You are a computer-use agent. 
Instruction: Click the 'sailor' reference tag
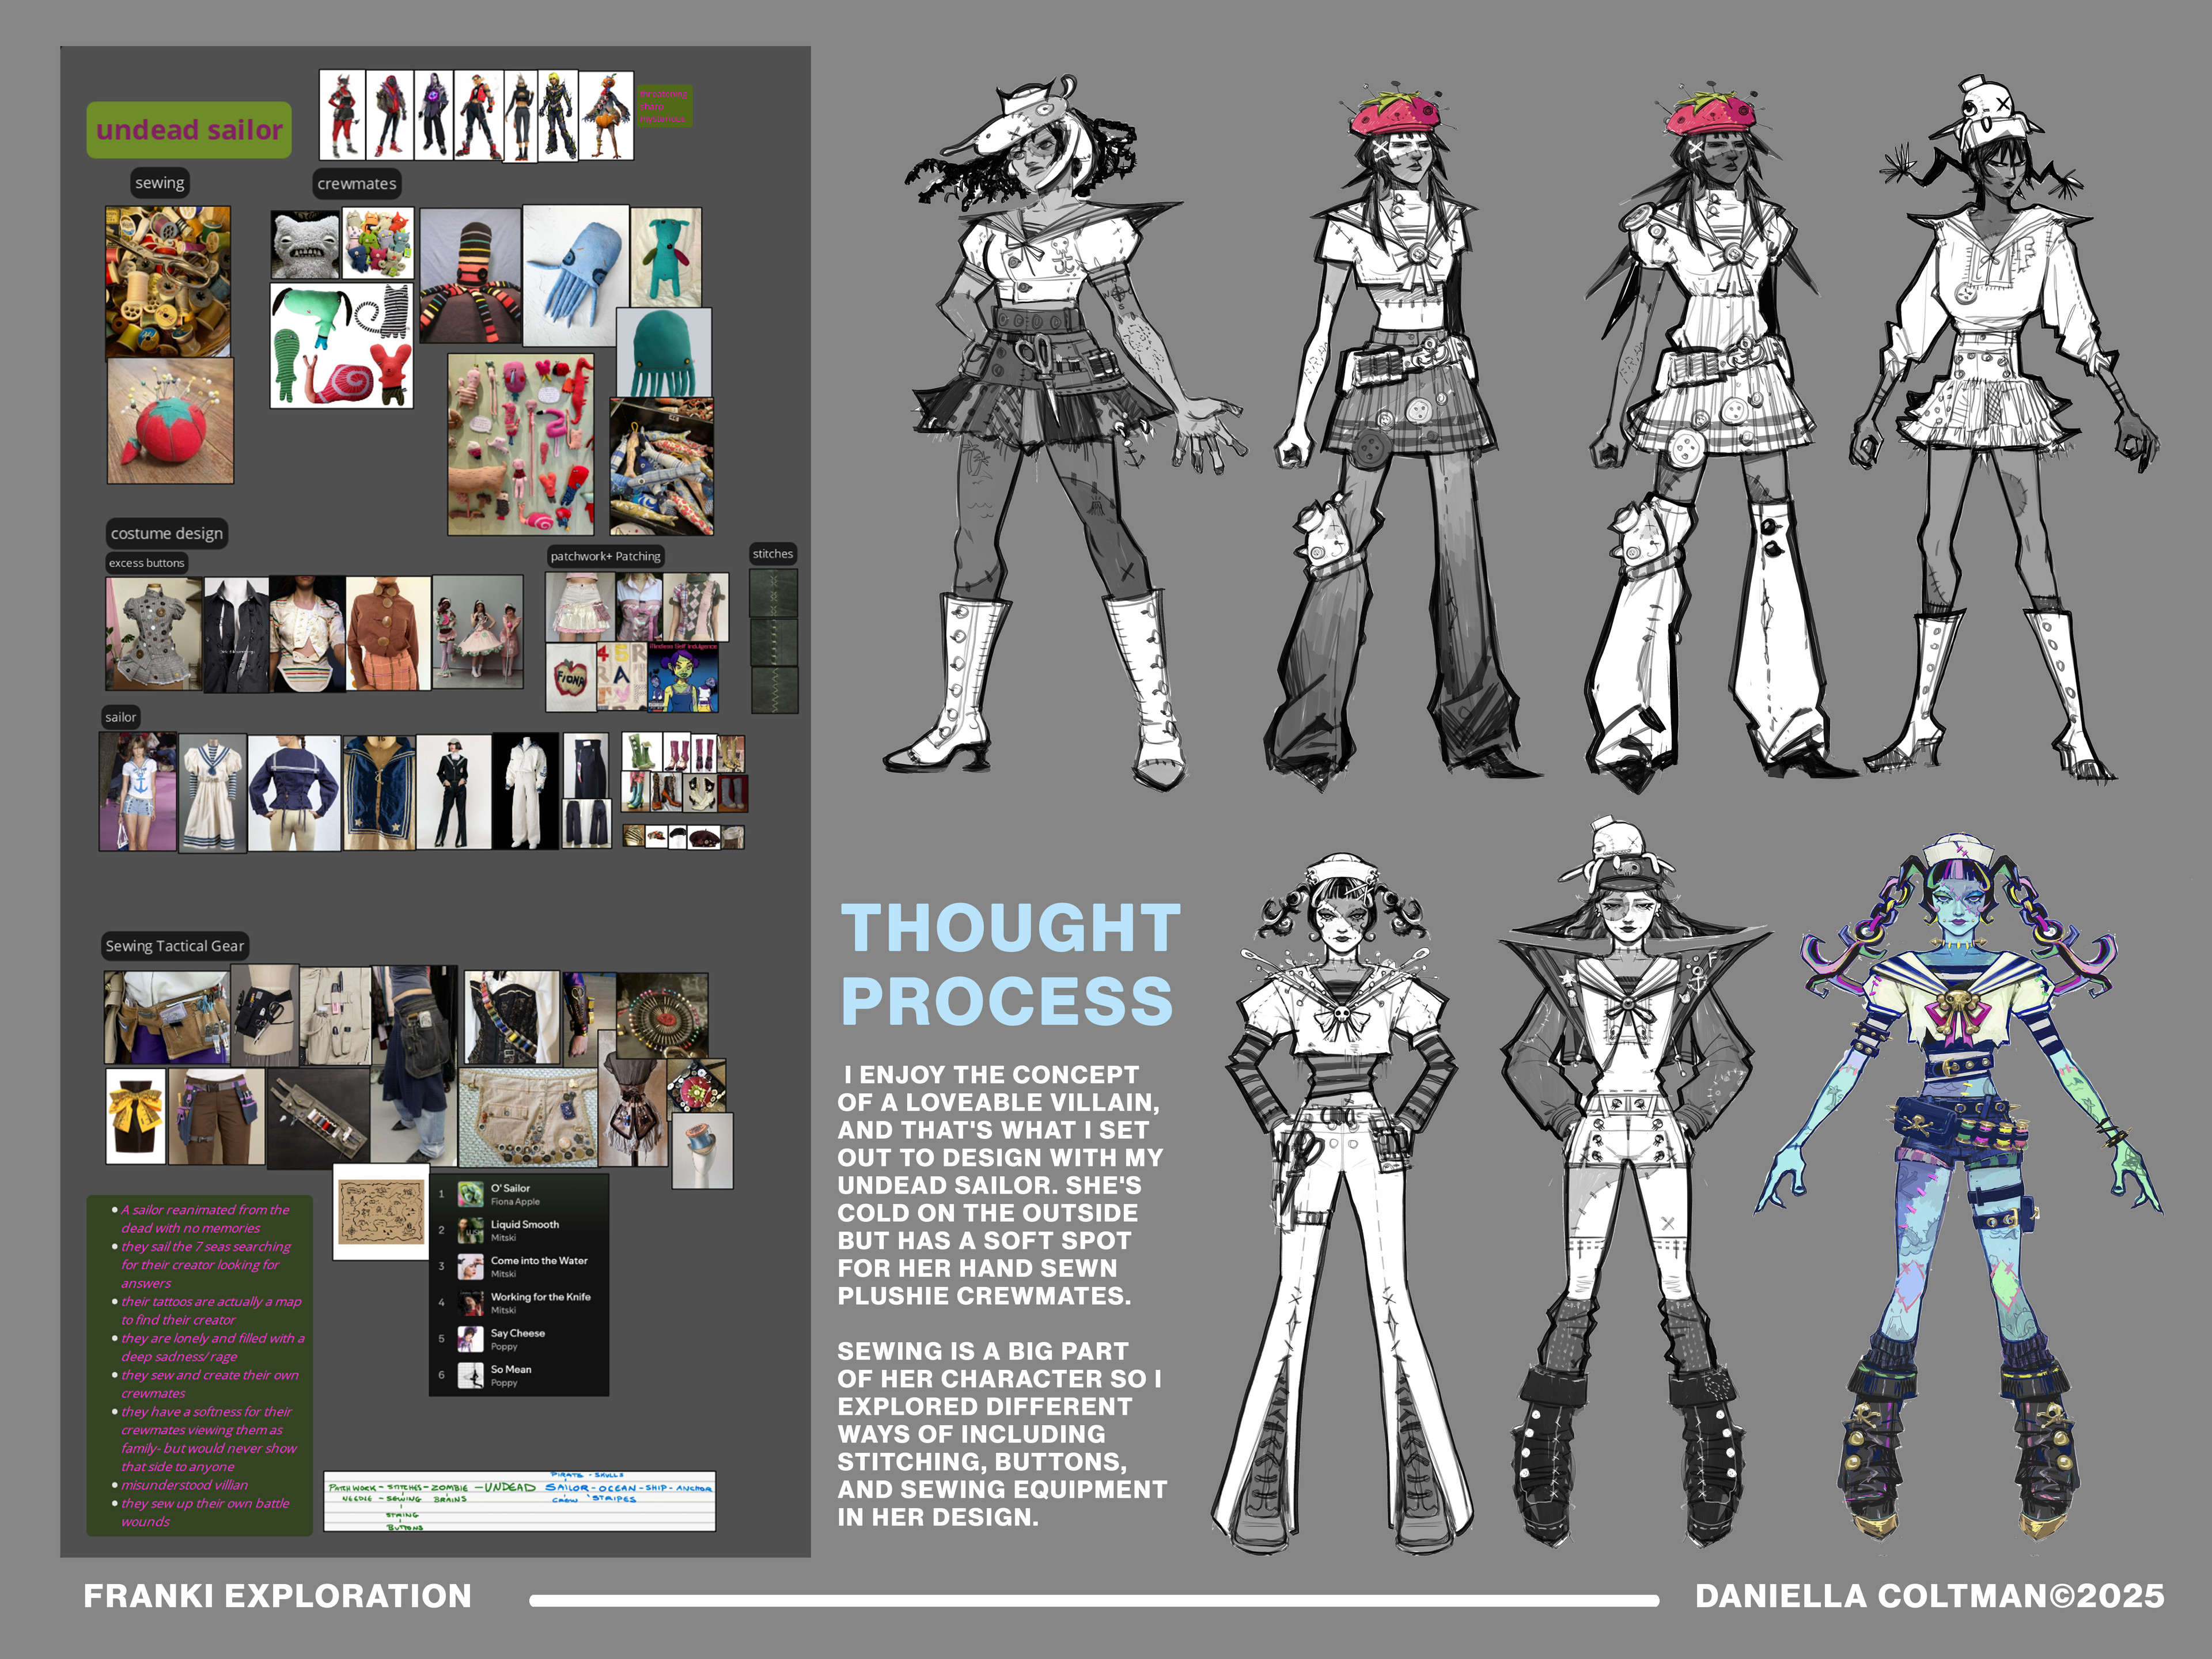click(120, 717)
